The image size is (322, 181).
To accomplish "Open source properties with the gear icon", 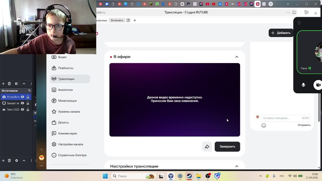I will tap(17, 161).
